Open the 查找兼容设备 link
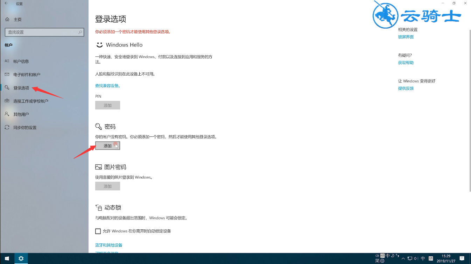Viewport: 471px width, 264px height. tap(108, 86)
